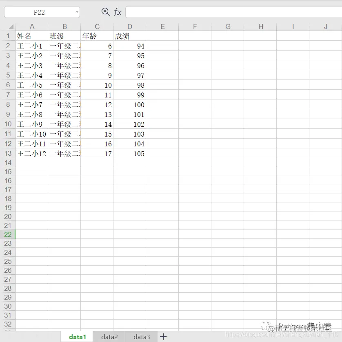Image resolution: width=342 pixels, height=342 pixels.
Task: Click the score cell 102
Action: coord(130,124)
